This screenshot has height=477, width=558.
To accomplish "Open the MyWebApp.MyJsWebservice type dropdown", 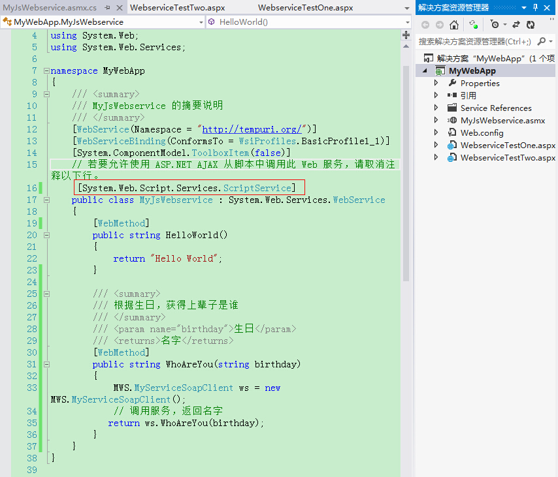I will point(201,22).
